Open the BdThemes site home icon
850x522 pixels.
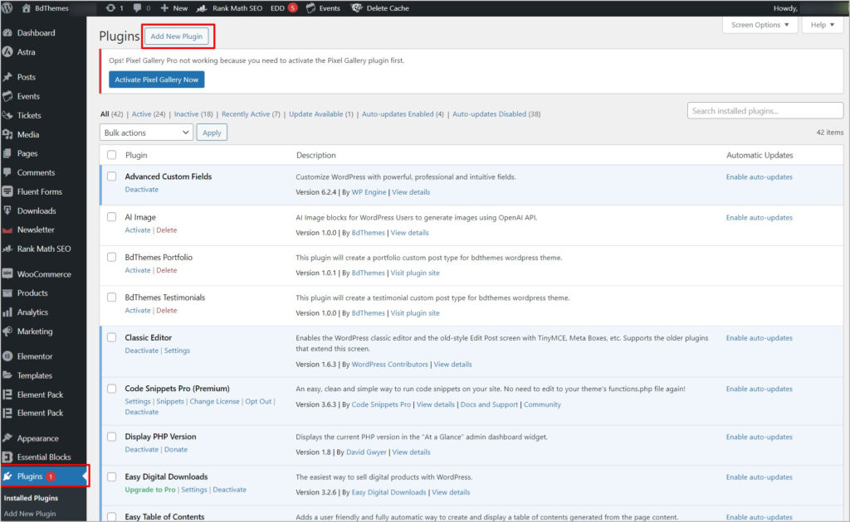pos(26,8)
